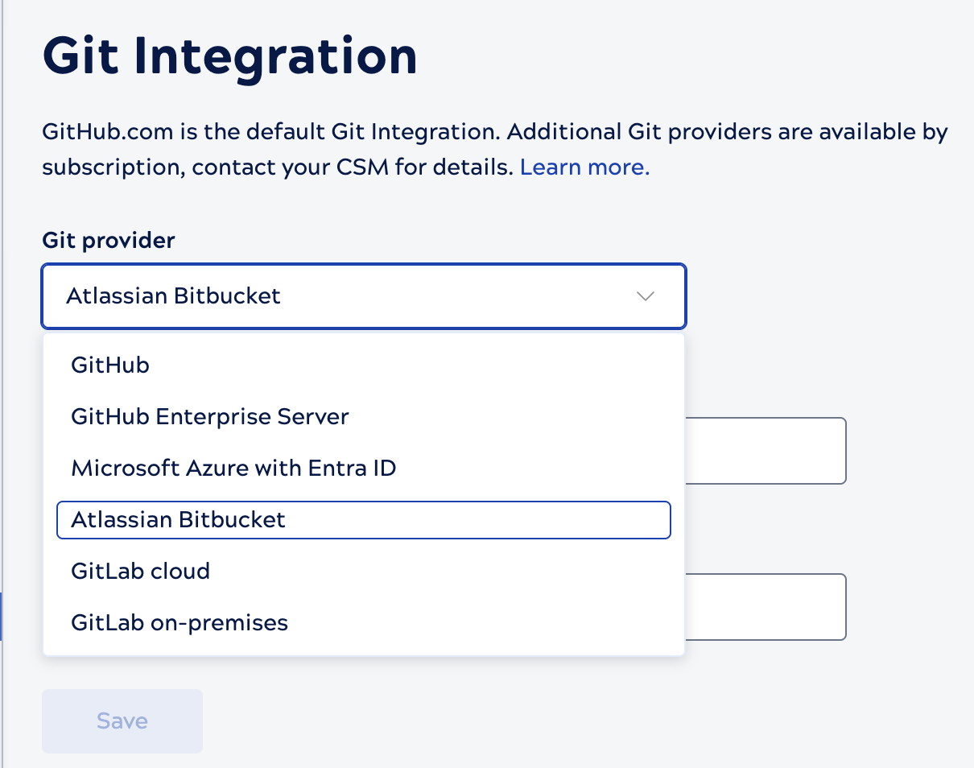Click the Git Integration page heading
974x768 pixels.
[x=230, y=56]
